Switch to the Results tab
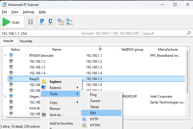The image size is (193, 129). pyautogui.click(x=8, y=41)
